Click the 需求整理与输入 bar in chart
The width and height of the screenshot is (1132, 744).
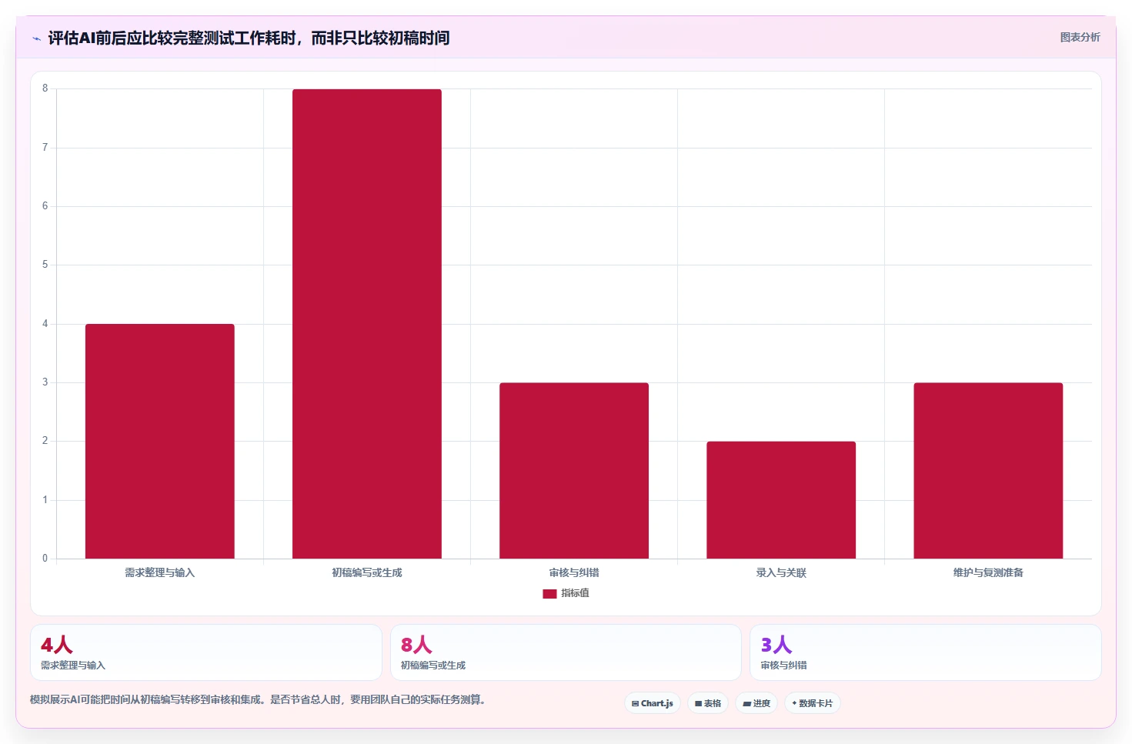click(160, 441)
